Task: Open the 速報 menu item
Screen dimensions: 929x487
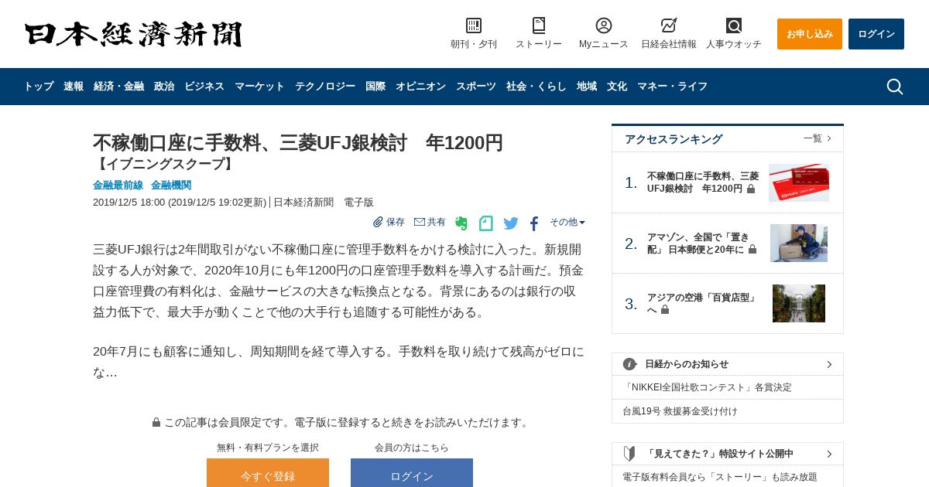Action: tap(74, 87)
